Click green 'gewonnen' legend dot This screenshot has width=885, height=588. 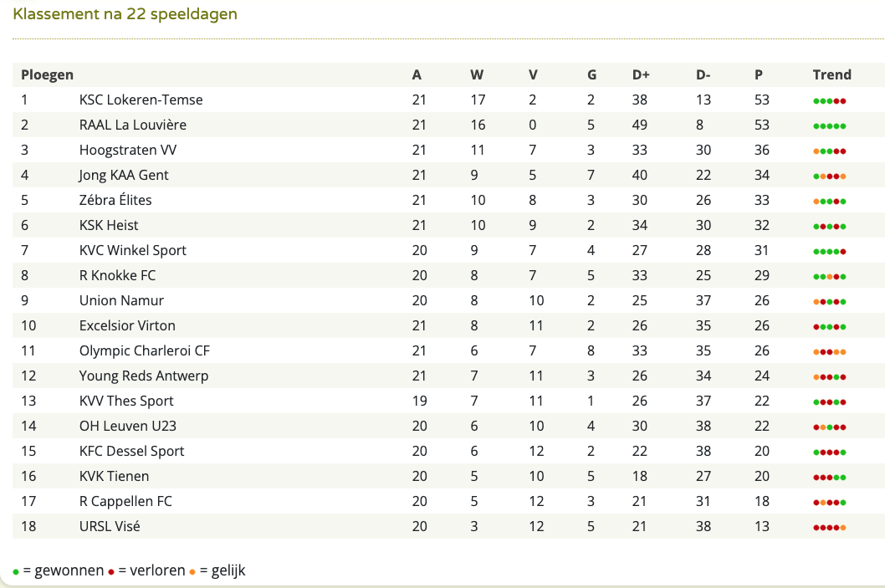coord(16,572)
